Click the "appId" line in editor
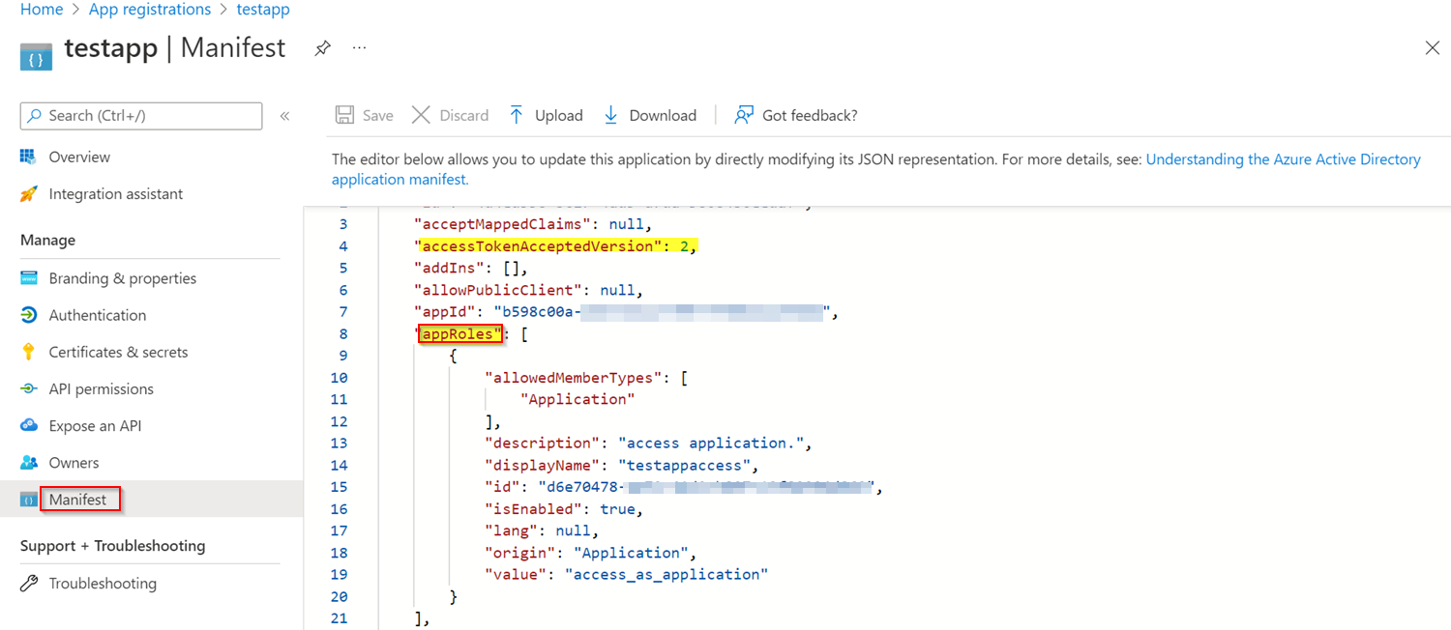This screenshot has width=1451, height=630. pyautogui.click(x=626, y=312)
